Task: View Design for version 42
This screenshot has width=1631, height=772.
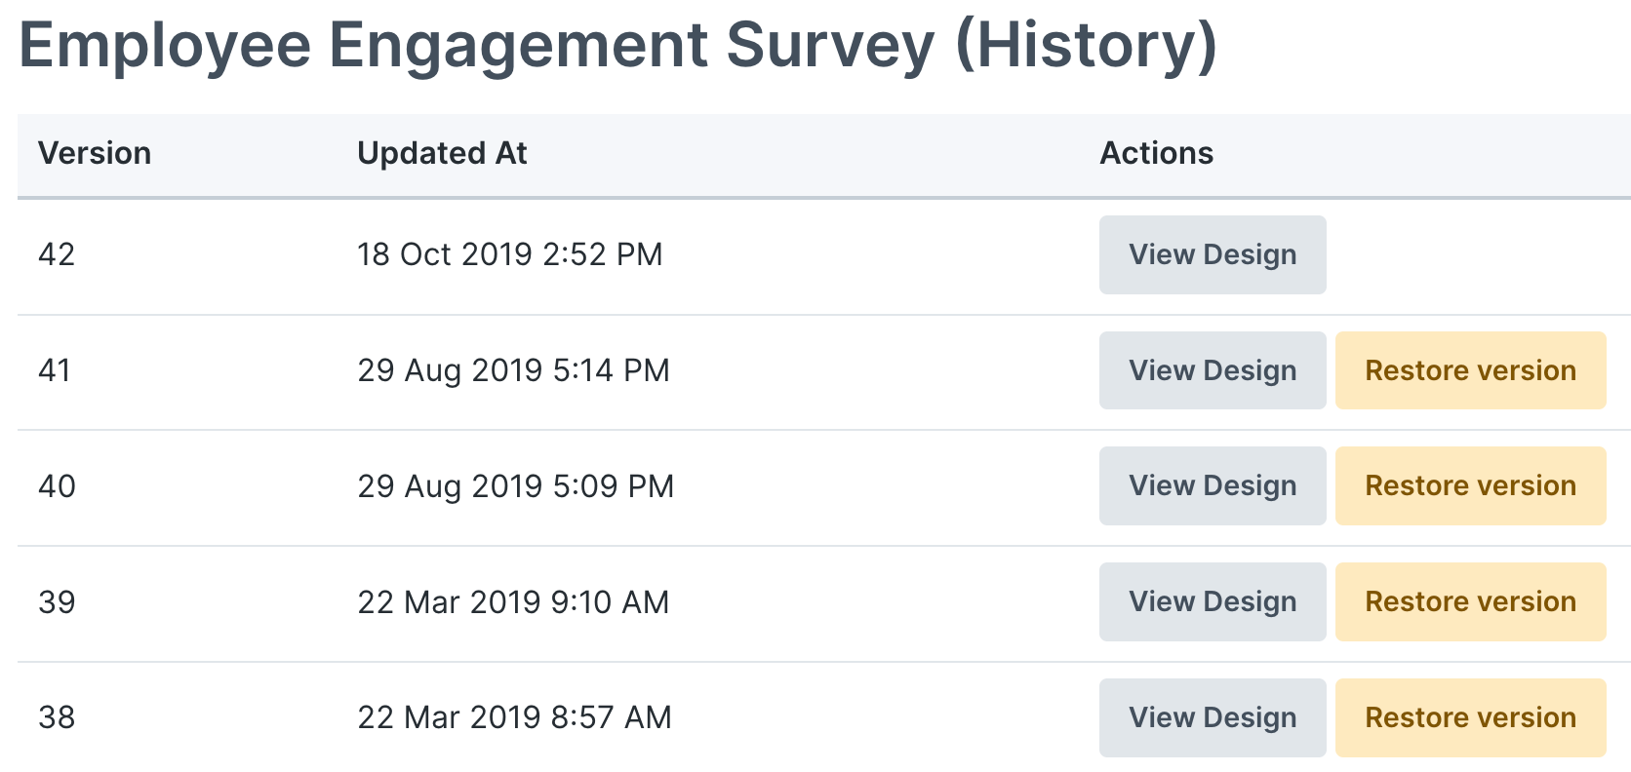Action: point(1212,254)
